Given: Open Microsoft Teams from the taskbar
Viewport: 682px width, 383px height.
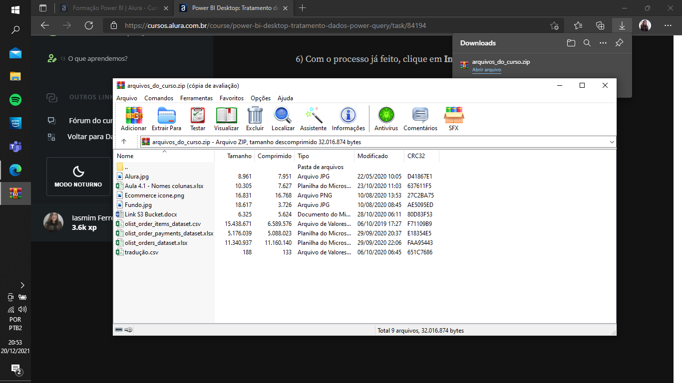Looking at the screenshot, I should point(15,147).
